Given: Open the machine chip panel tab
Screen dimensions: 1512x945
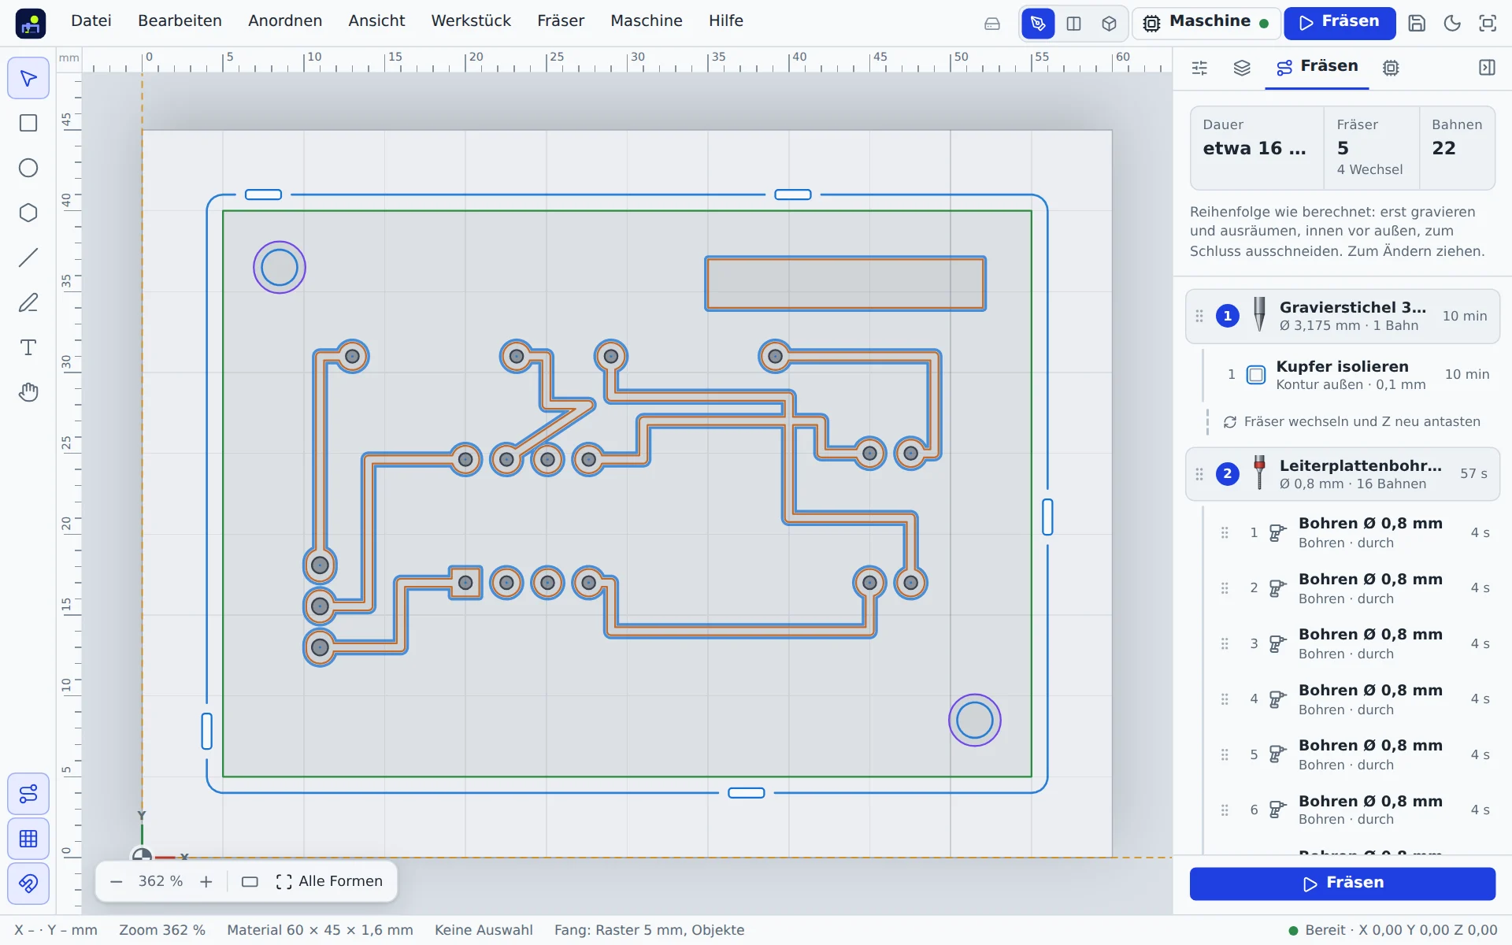Looking at the screenshot, I should coord(1391,68).
